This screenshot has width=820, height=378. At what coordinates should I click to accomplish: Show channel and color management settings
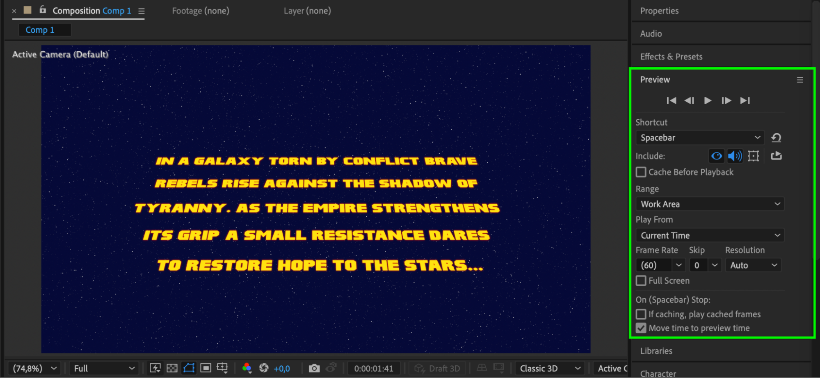pos(247,368)
